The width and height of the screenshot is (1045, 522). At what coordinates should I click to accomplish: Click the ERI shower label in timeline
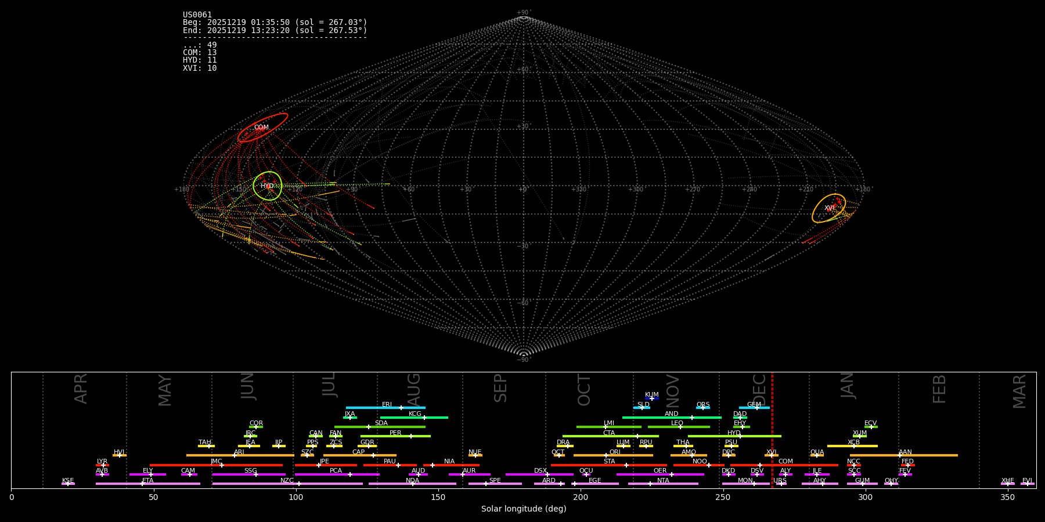click(387, 405)
